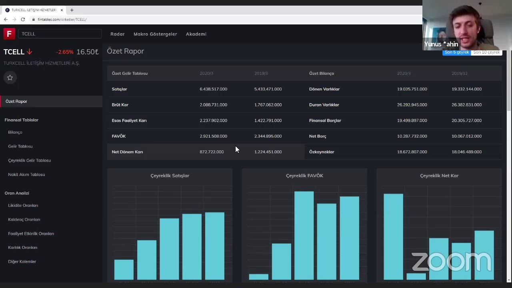This screenshot has height=288, width=512.
Task: Click the Oran Analizi section heading
Action: (17, 193)
